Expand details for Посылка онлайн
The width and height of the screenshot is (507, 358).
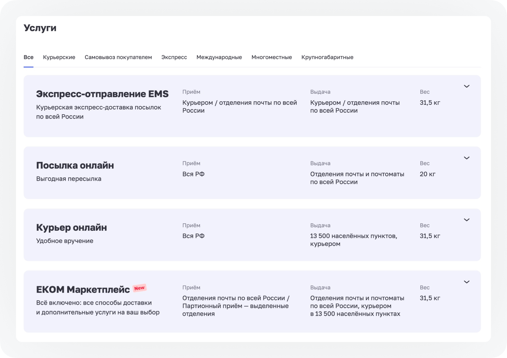coord(467,158)
